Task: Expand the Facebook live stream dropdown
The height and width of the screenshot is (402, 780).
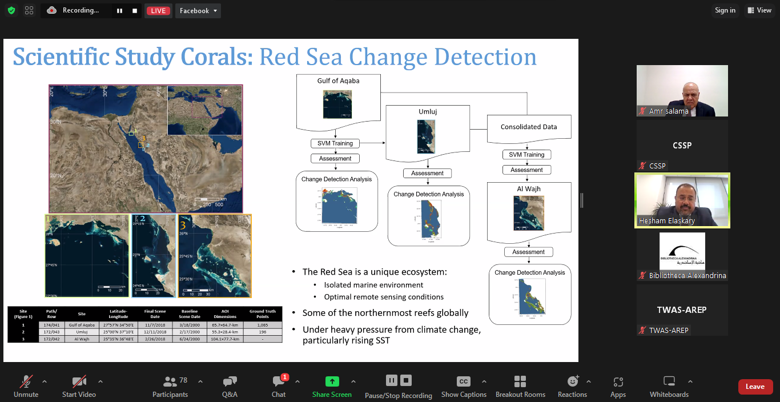Action: (x=198, y=10)
